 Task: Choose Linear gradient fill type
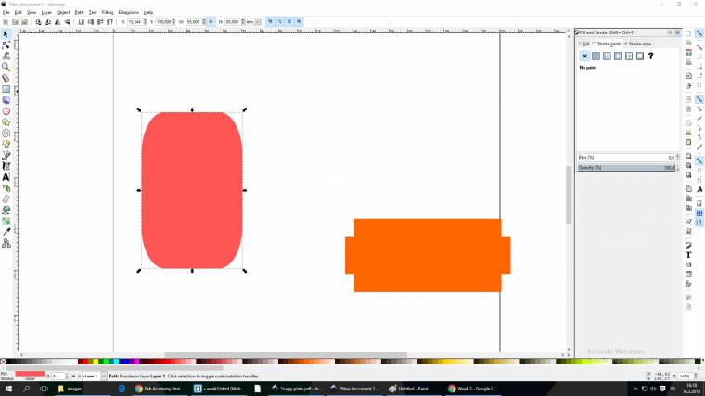(607, 57)
